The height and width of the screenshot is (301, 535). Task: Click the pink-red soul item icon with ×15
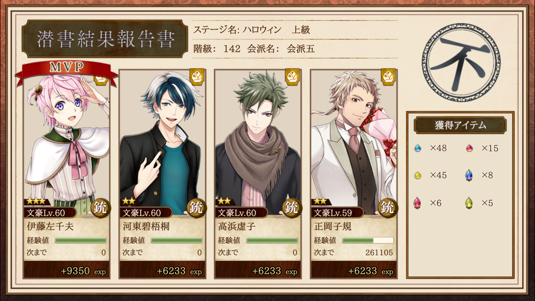(469, 148)
